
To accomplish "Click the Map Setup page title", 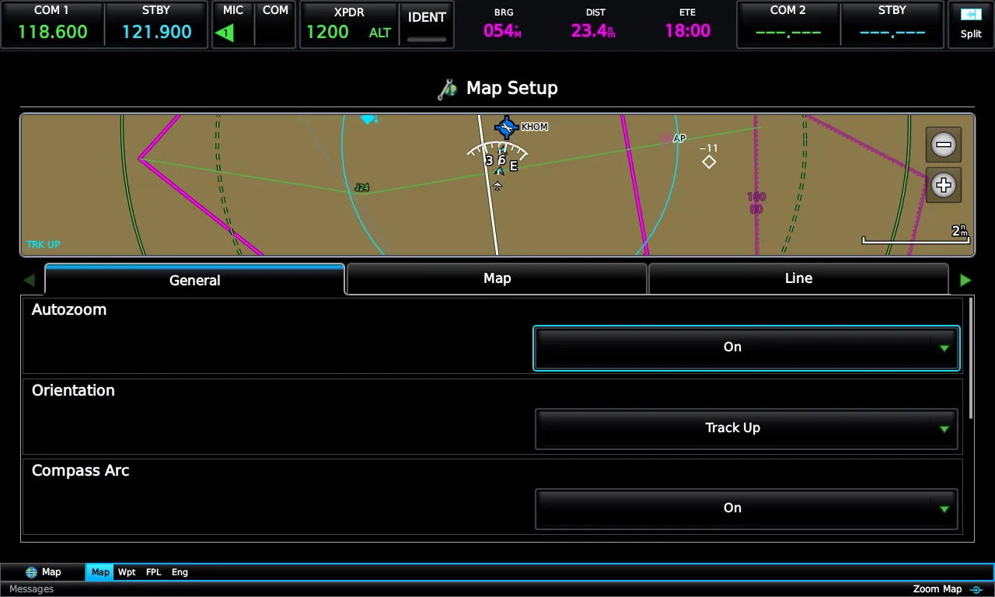I will 511,88.
